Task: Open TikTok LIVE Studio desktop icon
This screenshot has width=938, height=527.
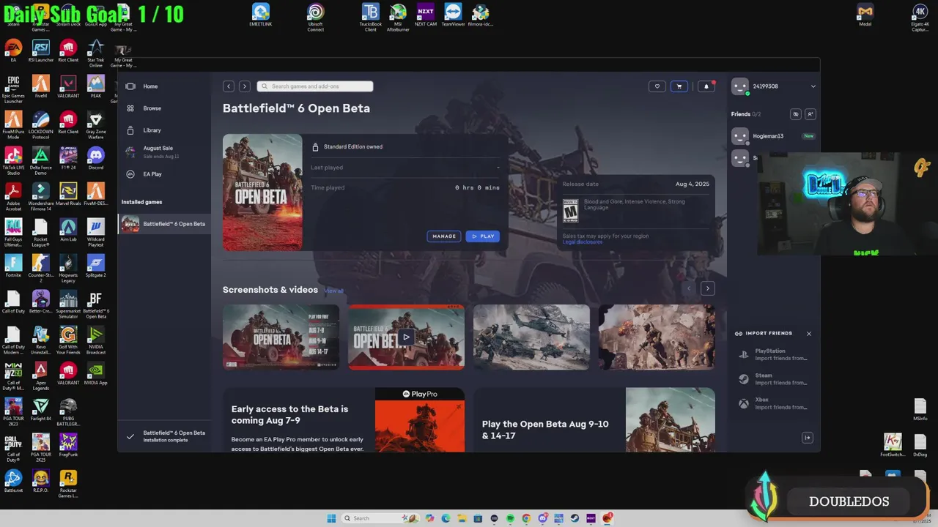Action: (x=13, y=161)
